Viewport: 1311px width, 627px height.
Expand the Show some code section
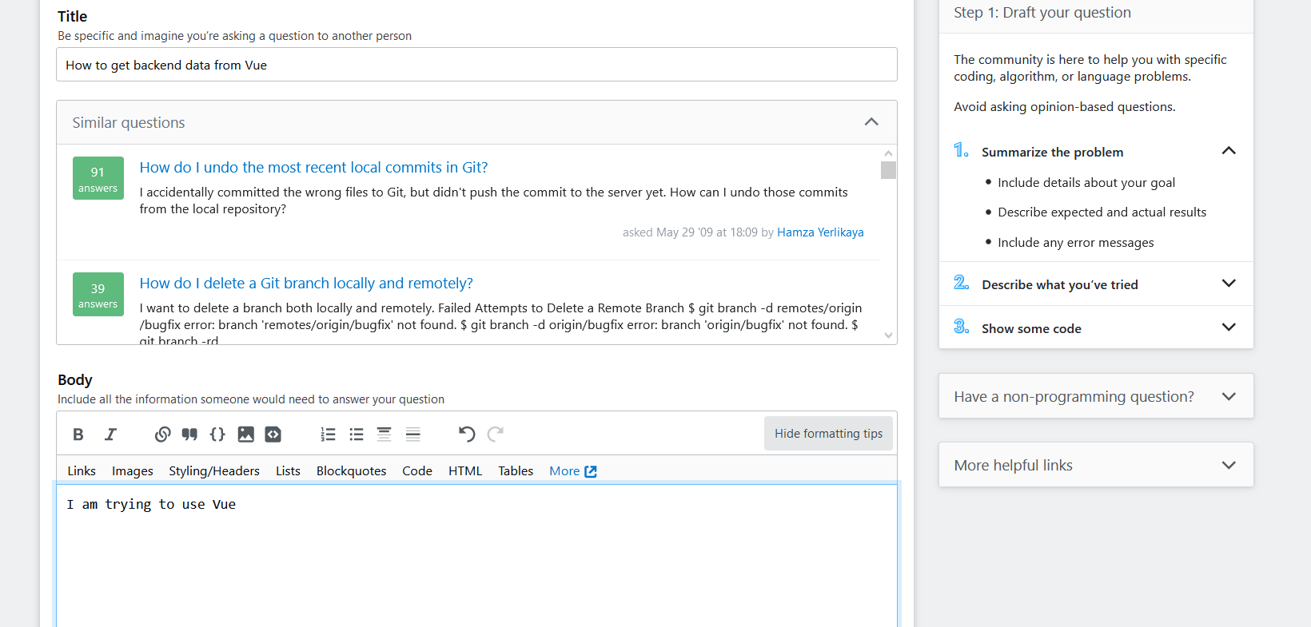click(x=1229, y=327)
